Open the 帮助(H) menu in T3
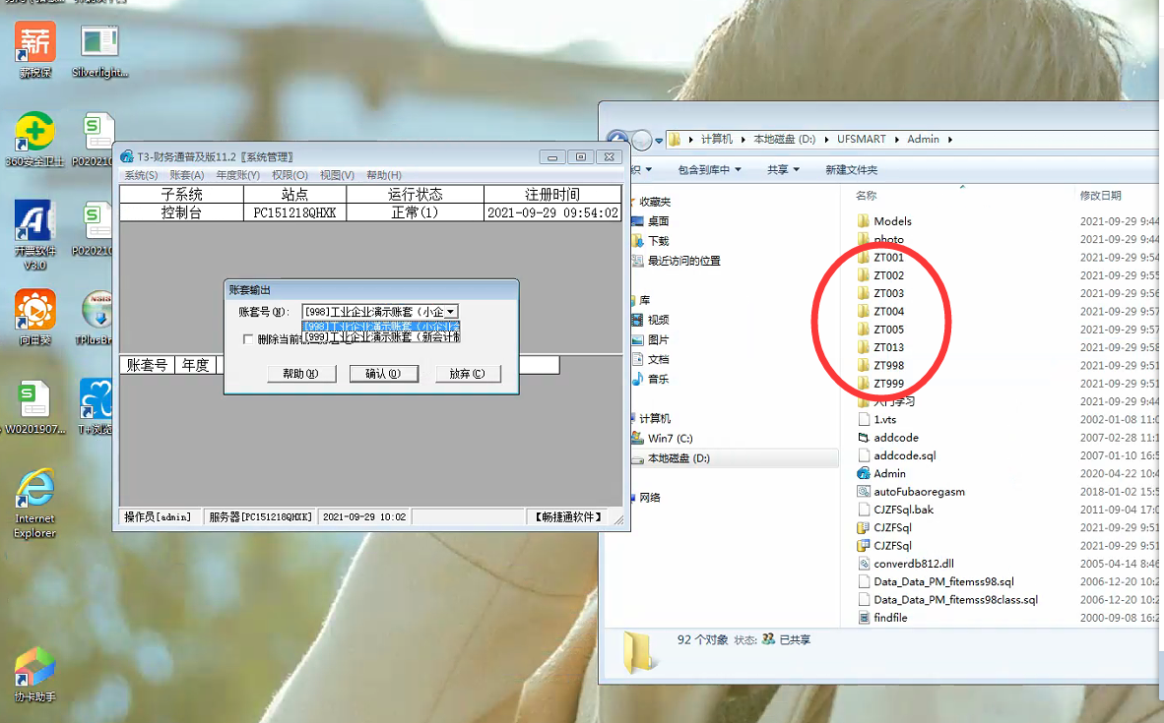 (384, 175)
